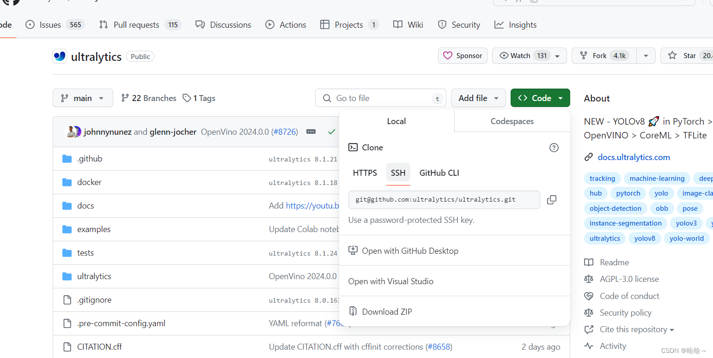Screen dimensions: 713x358
Task: Open the docker folder
Action: [89, 182]
